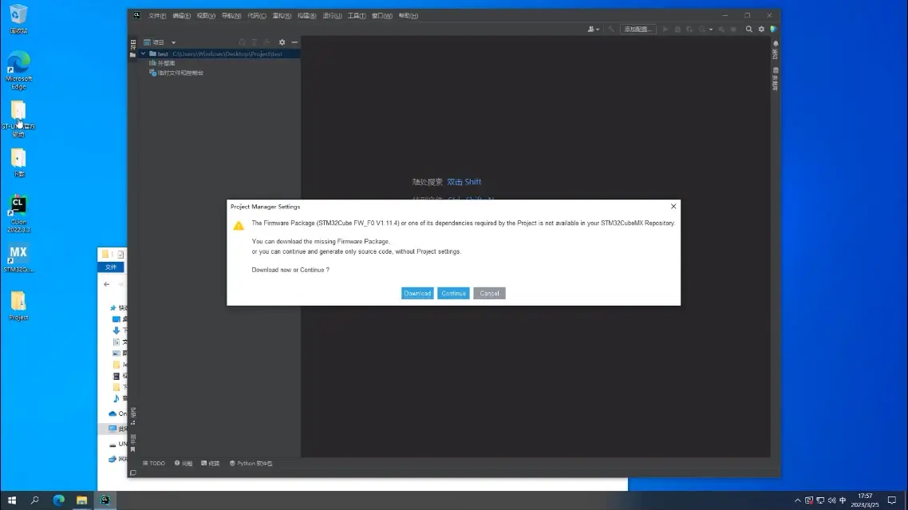Open the project panel gear options
Viewport: 908px width, 510px height.
[282, 42]
